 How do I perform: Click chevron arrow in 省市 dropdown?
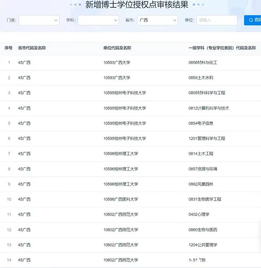point(175,20)
